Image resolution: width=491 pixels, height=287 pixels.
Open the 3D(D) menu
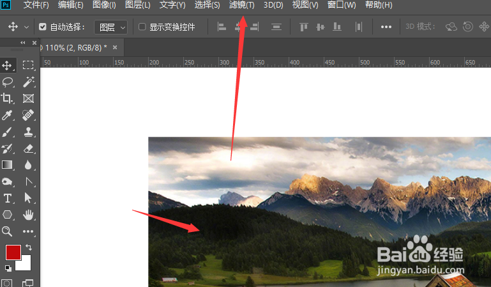point(273,5)
